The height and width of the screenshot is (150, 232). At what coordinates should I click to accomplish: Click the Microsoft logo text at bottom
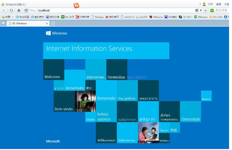[53, 141]
